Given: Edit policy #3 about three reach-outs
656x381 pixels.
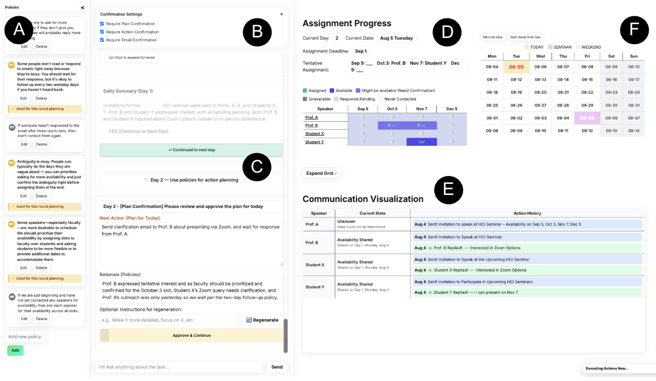Looking at the screenshot, I should coord(24,144).
